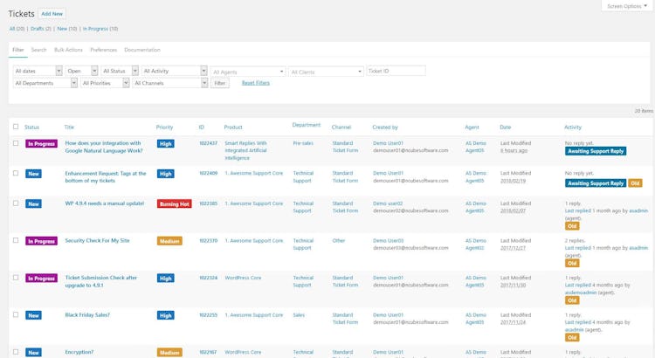The width and height of the screenshot is (655, 358).
Task: Click the Demo User03 creator name
Action: pos(388,241)
